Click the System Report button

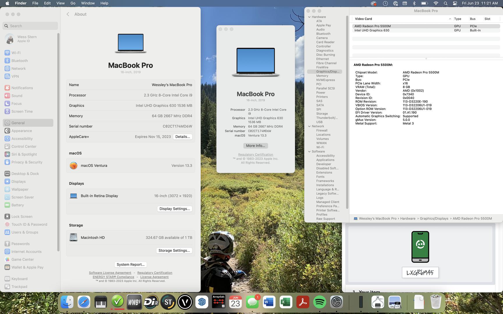(130, 265)
